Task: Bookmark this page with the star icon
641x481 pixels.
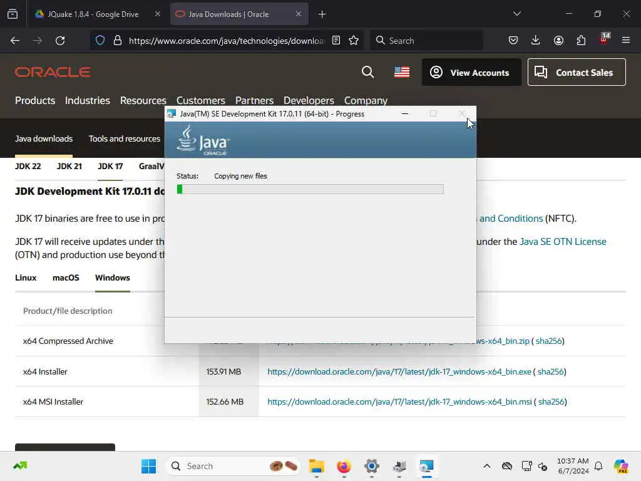Action: [x=354, y=41]
